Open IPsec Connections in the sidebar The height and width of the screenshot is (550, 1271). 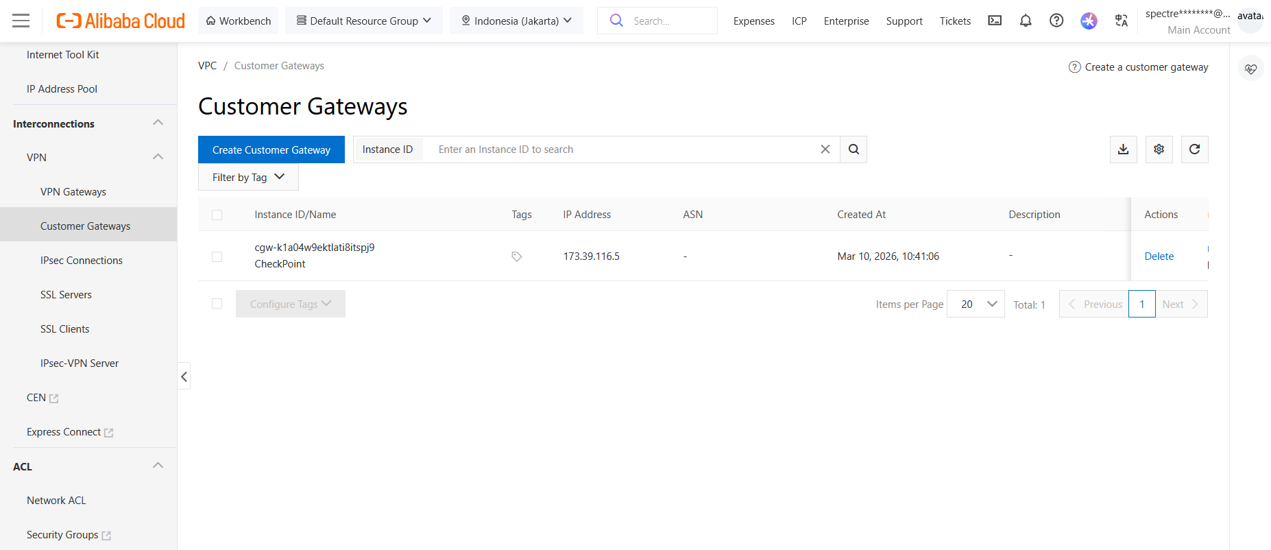pyautogui.click(x=82, y=261)
